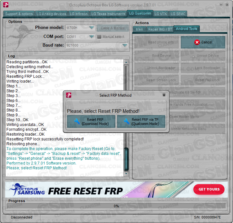Switch to the Main actions tab
The image size is (233, 223).
(x=140, y=29)
